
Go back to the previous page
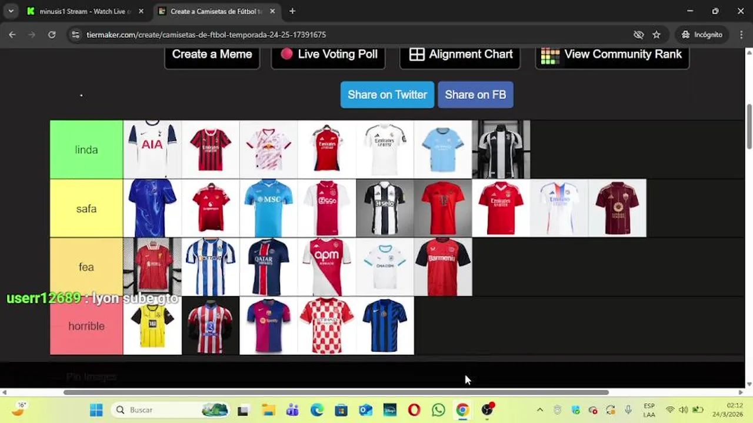pyautogui.click(x=12, y=35)
